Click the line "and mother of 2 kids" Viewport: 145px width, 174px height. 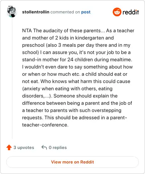tap(68, 38)
